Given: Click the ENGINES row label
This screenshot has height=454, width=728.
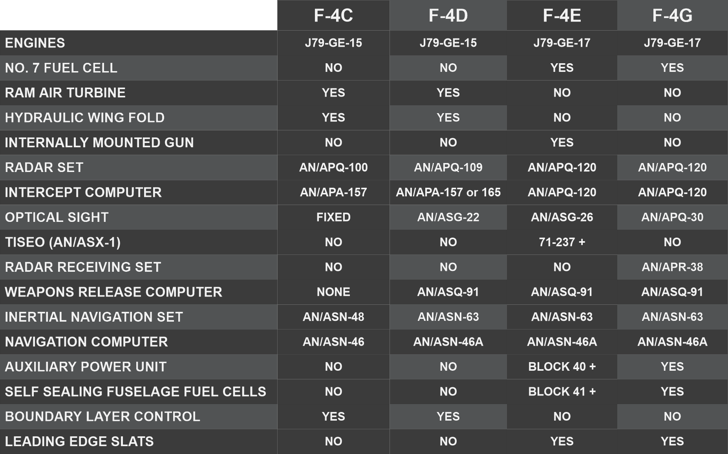Looking at the screenshot, I should [x=35, y=43].
